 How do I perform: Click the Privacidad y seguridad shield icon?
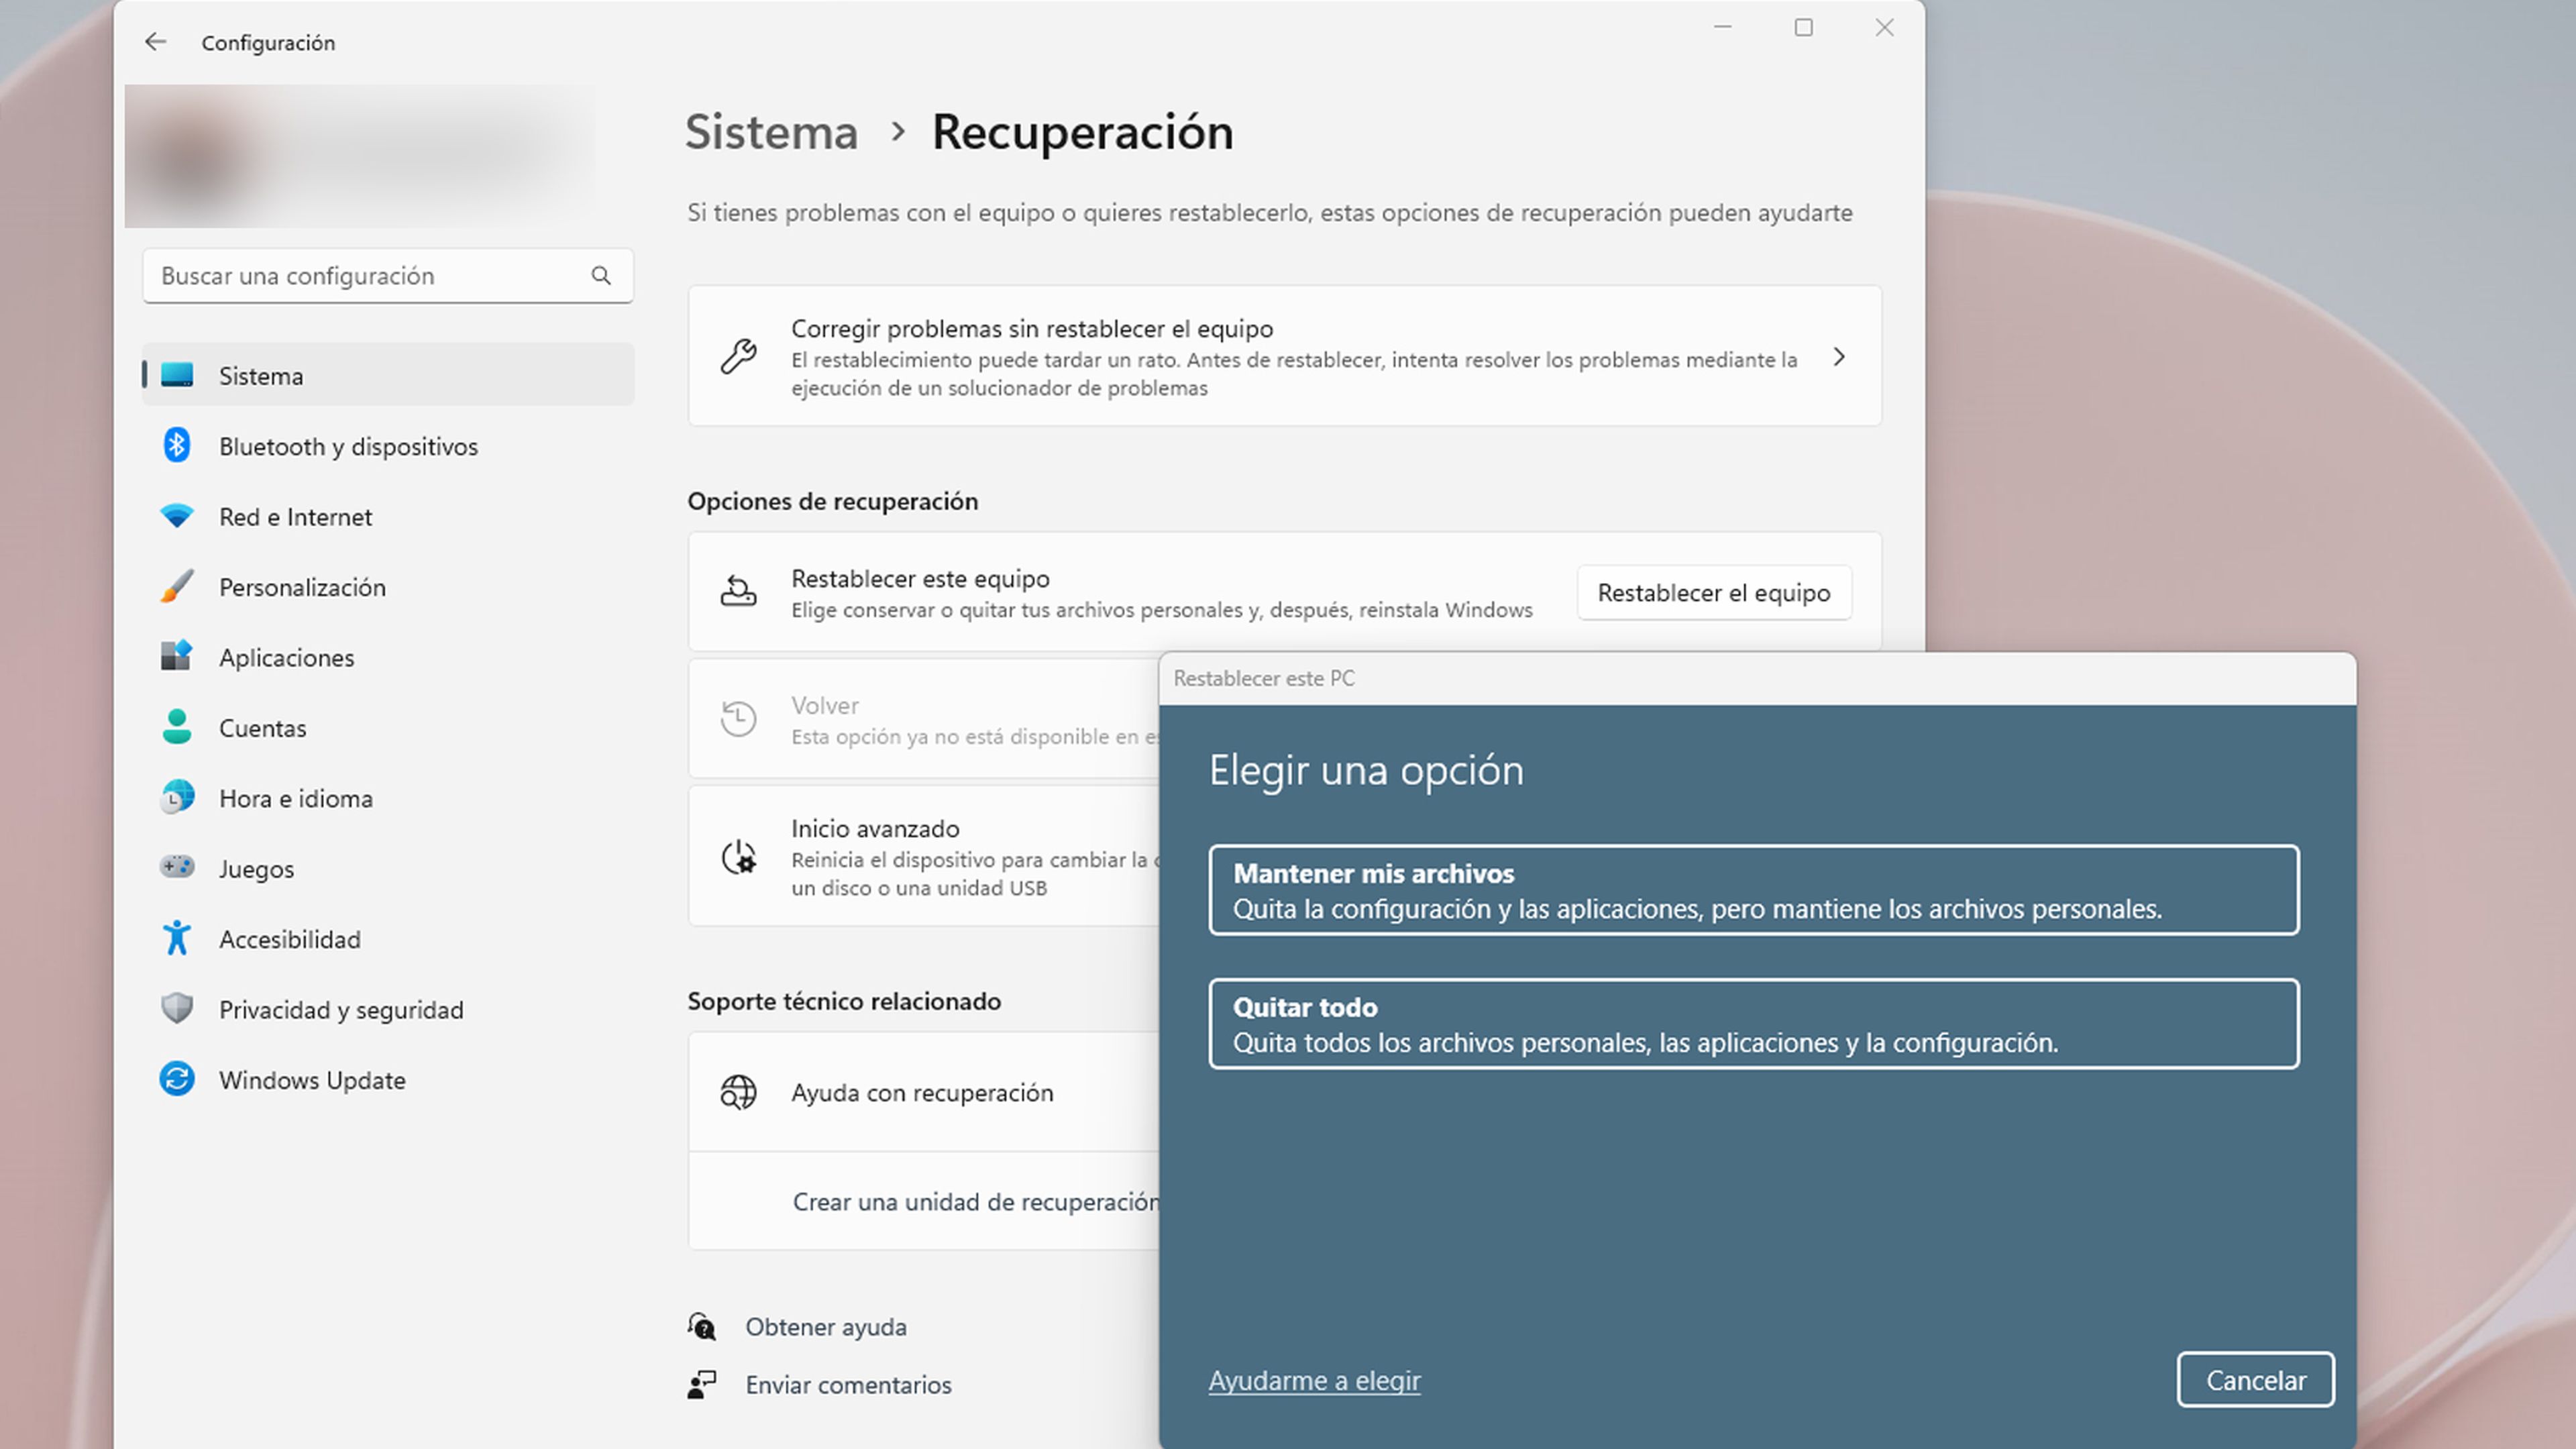tap(177, 1008)
